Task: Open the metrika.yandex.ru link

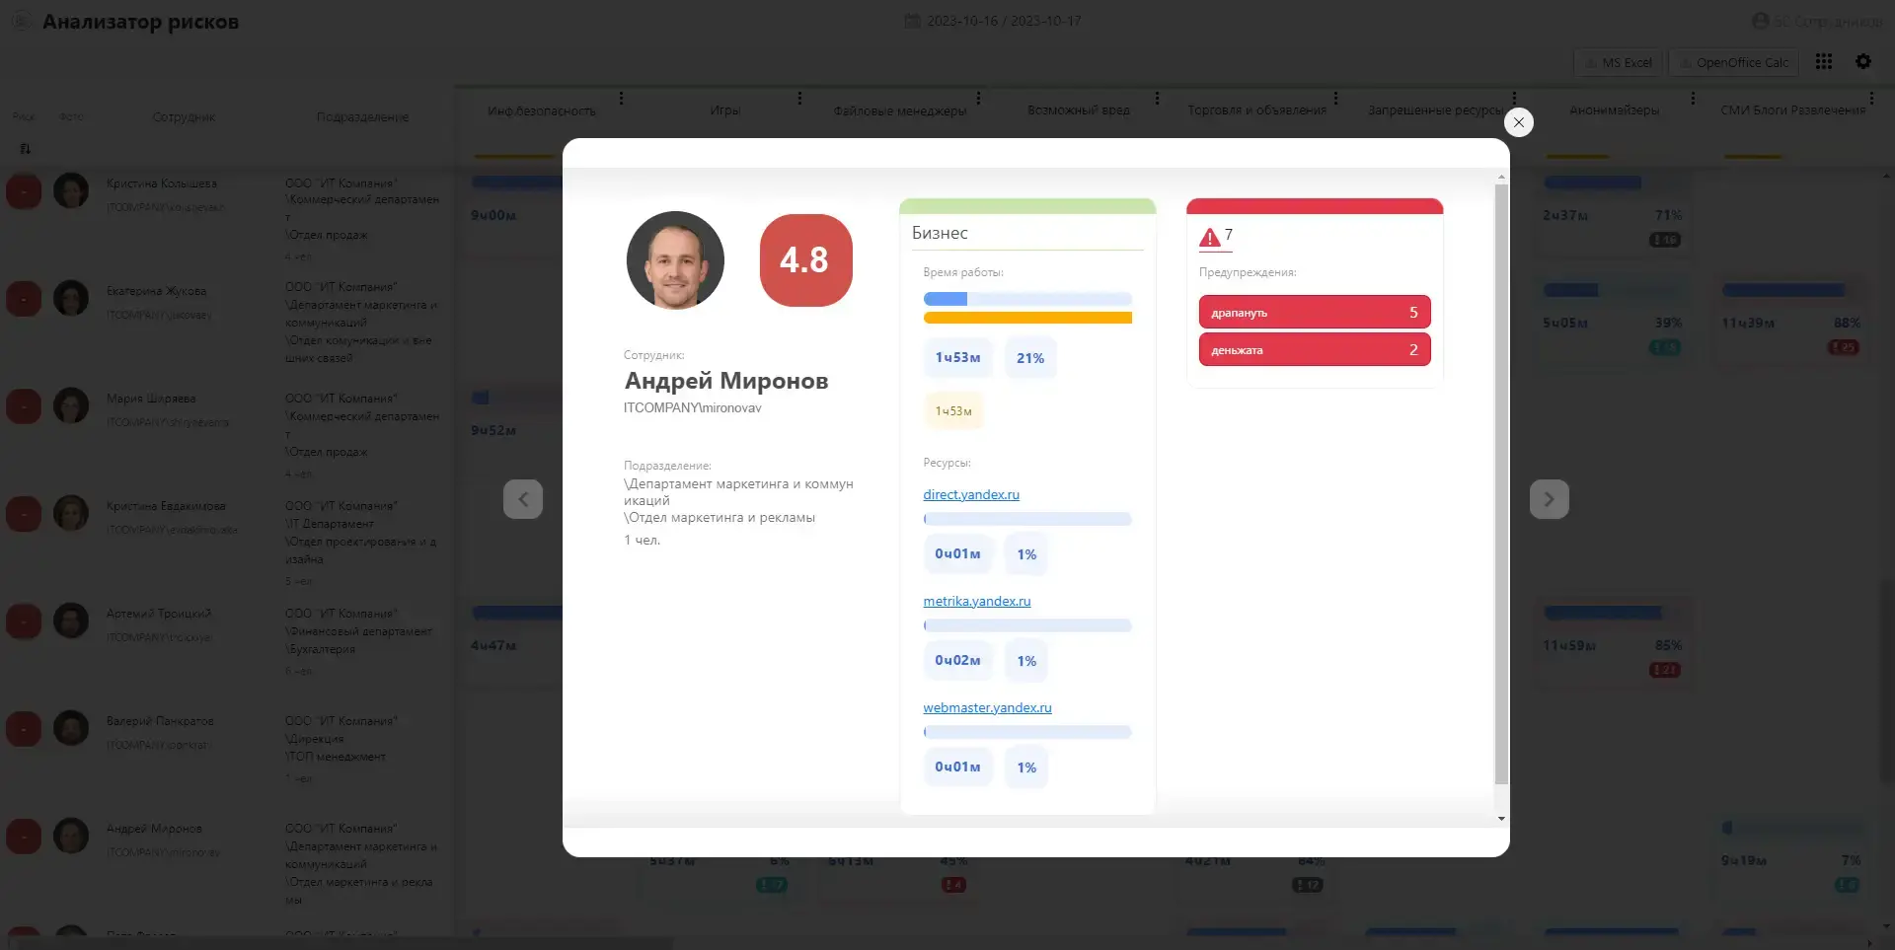Action: [x=977, y=601]
